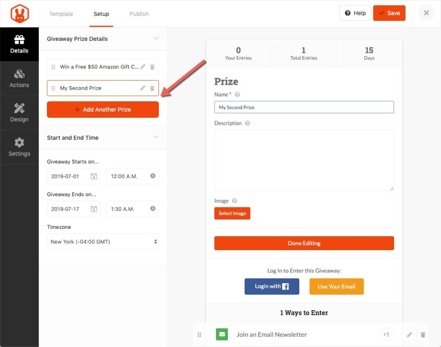Image resolution: width=441 pixels, height=347 pixels.
Task: Click the Your Entries counter
Action: [238, 53]
